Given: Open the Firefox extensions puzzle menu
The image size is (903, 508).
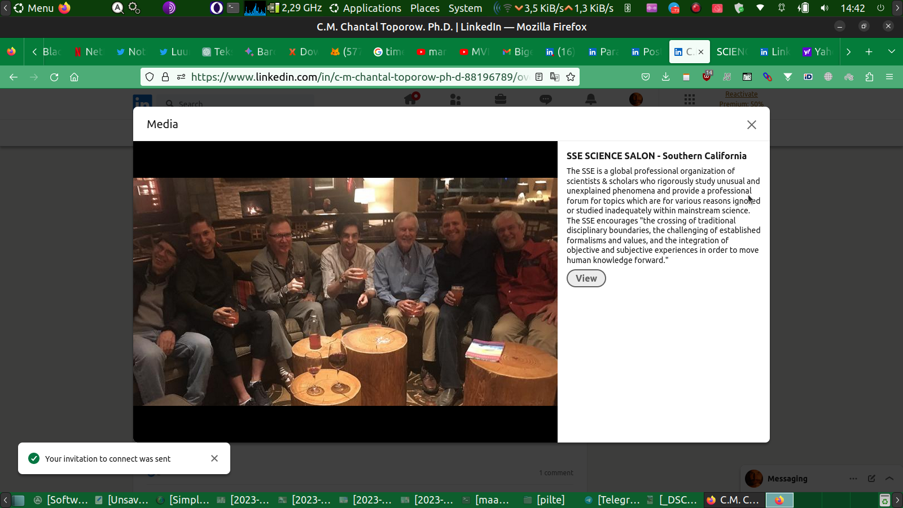Looking at the screenshot, I should 869,77.
